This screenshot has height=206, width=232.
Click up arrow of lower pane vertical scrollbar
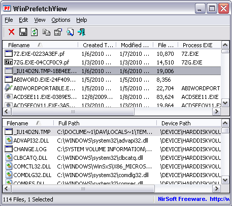pos(225,123)
